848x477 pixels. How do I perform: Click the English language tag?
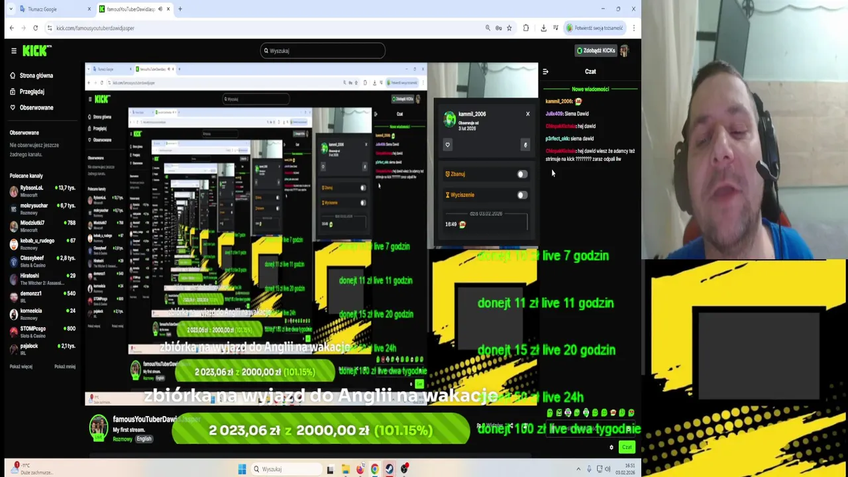point(144,439)
